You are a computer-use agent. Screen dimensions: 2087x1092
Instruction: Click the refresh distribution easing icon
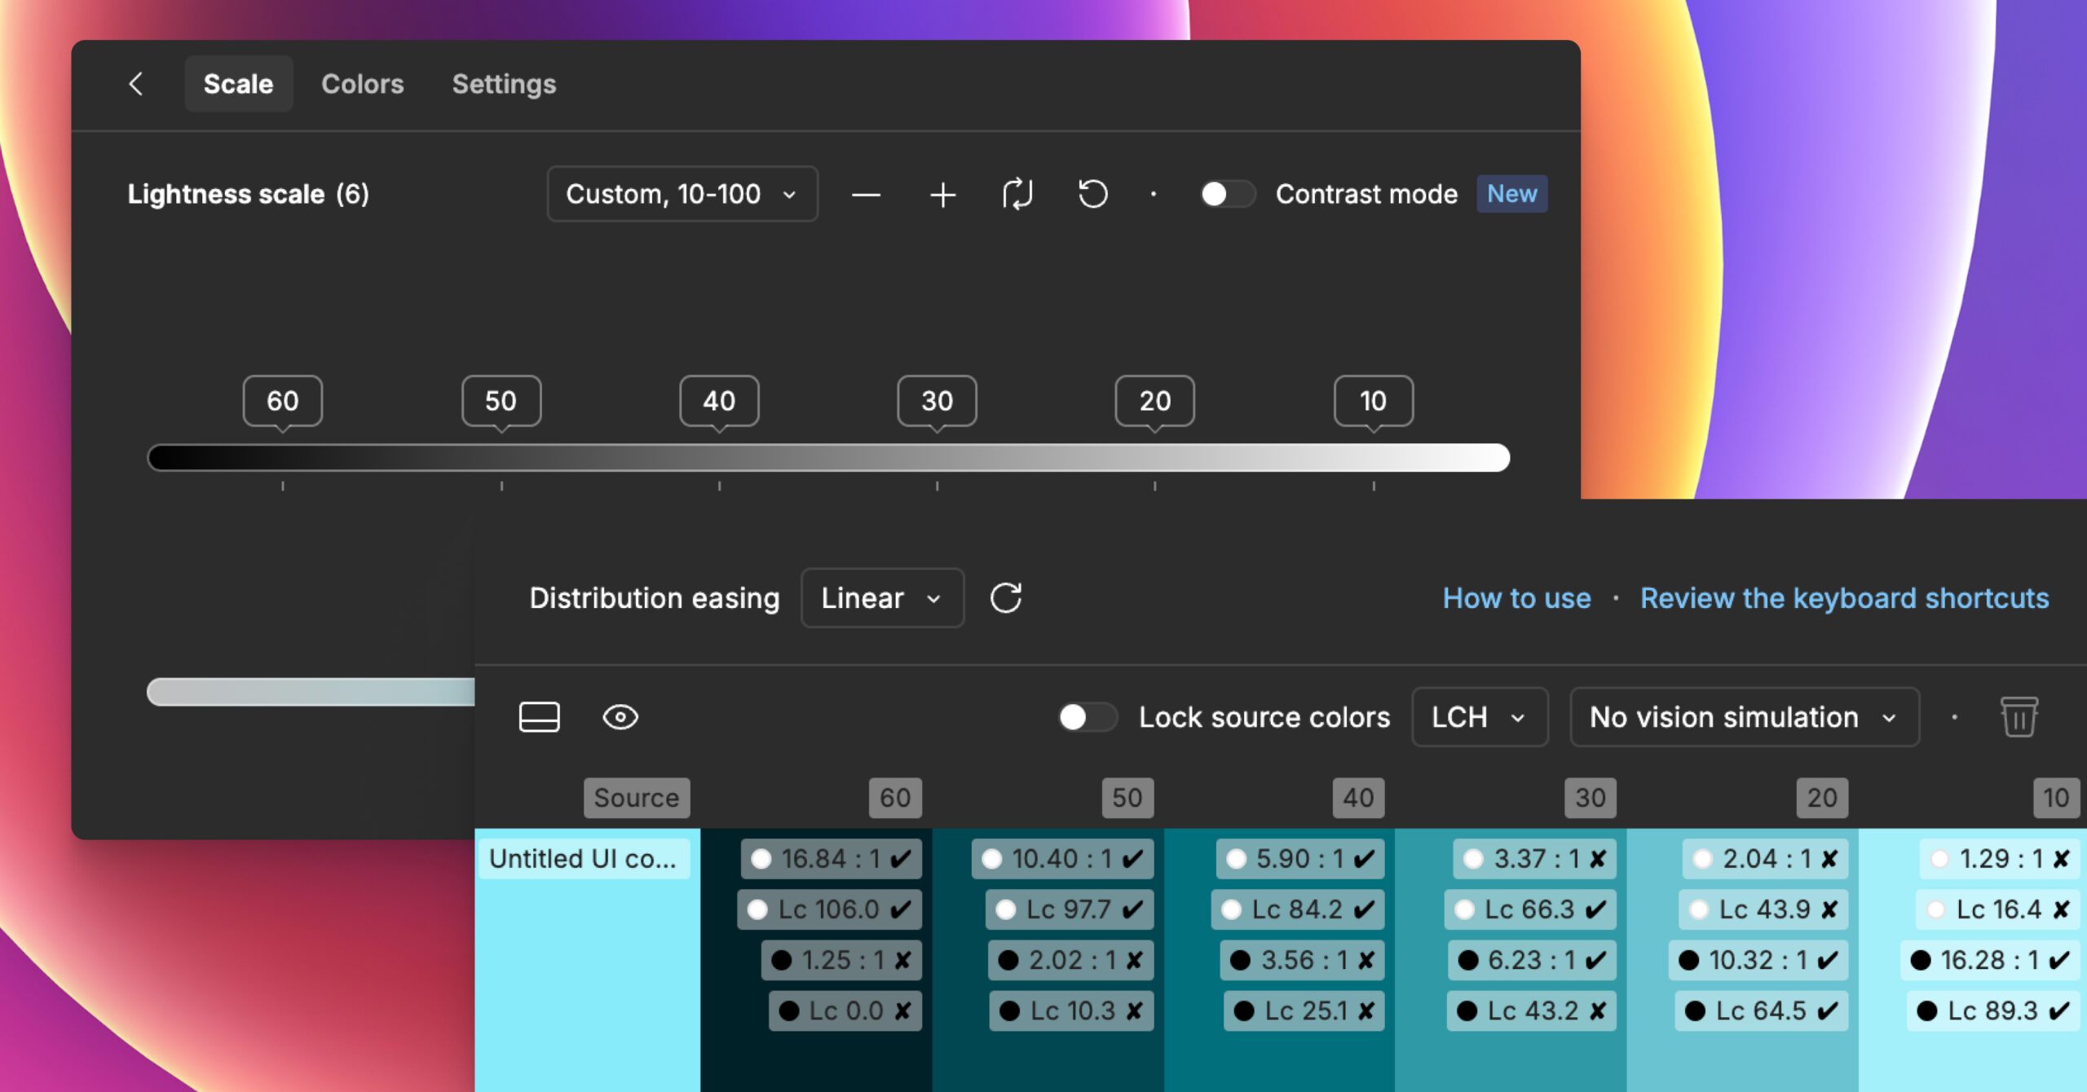tap(1006, 598)
